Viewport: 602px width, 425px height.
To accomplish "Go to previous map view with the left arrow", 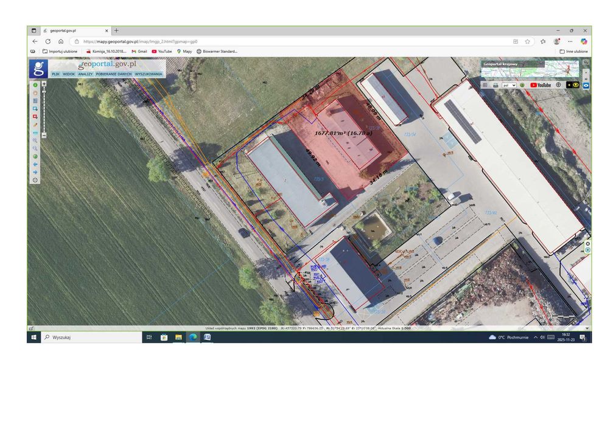I will click(x=35, y=164).
